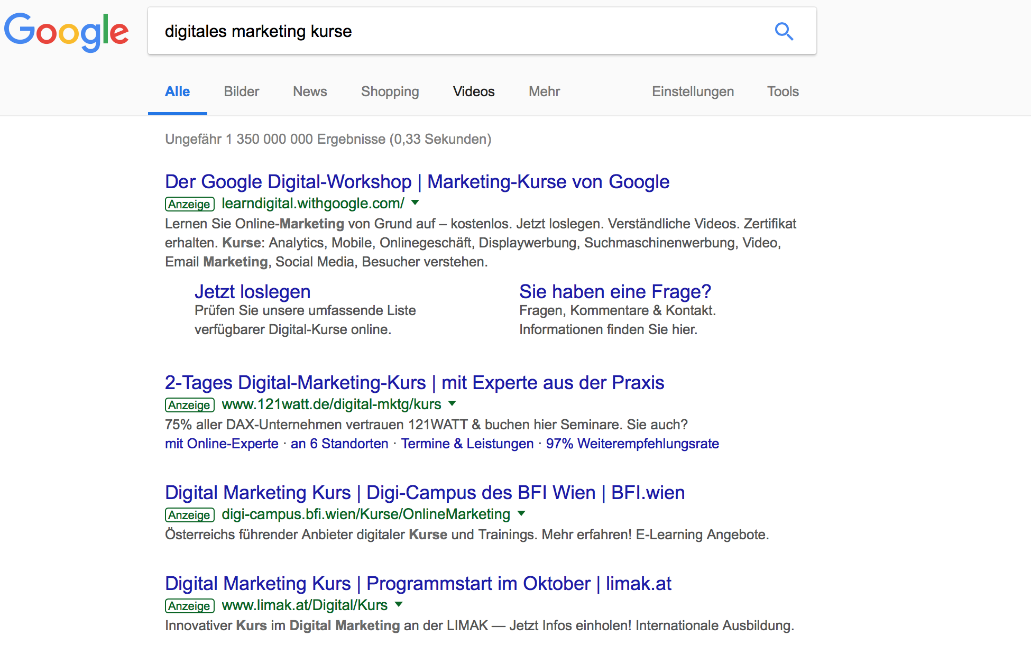Open Der Google Digital-Workshop result link
1031x645 pixels.
pos(417,182)
